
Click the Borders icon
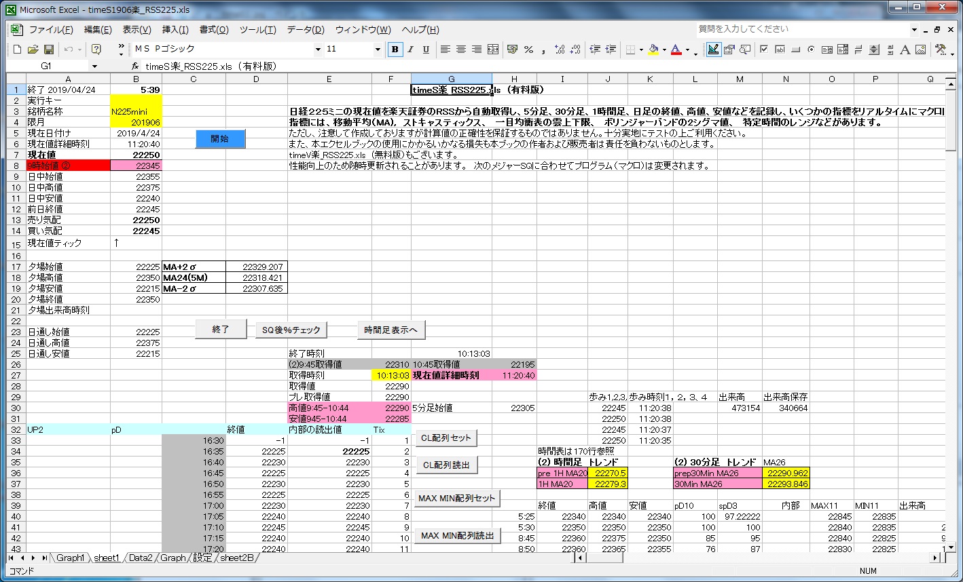(x=630, y=49)
